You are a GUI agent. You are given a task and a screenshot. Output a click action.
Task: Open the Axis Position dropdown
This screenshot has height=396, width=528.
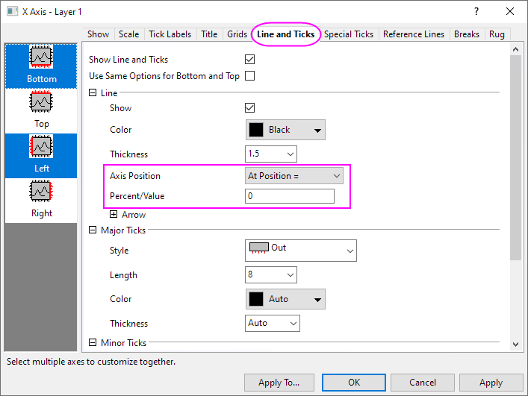coord(294,176)
